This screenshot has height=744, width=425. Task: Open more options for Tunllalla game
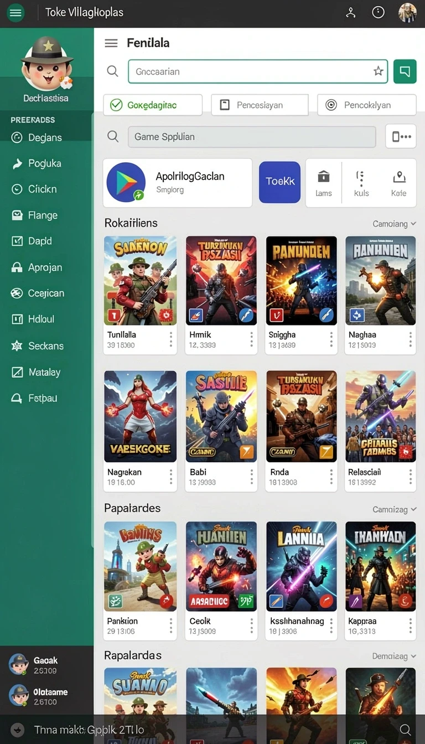pos(170,339)
